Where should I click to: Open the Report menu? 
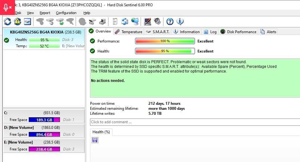coord(45,13)
